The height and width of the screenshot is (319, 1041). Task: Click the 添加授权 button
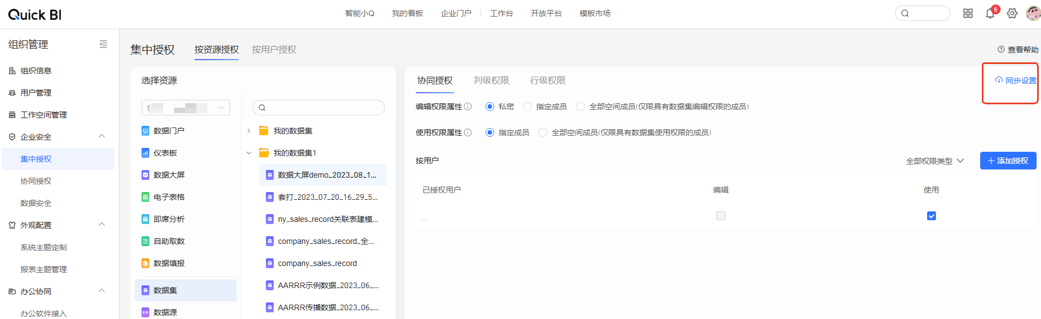tap(1007, 161)
